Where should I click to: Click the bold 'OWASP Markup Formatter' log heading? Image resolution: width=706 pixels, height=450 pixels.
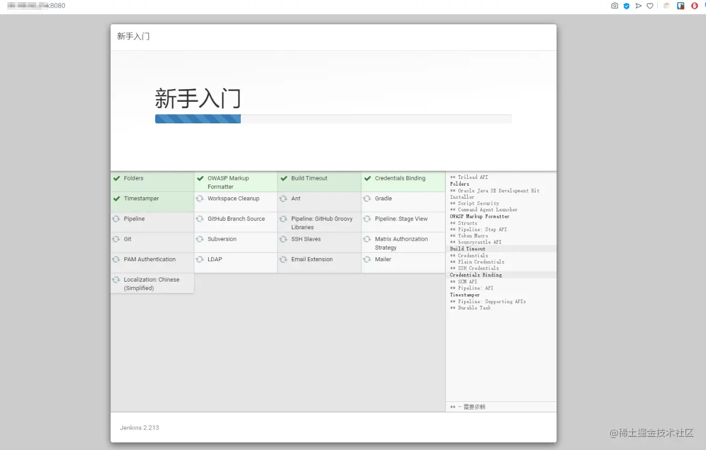click(479, 216)
